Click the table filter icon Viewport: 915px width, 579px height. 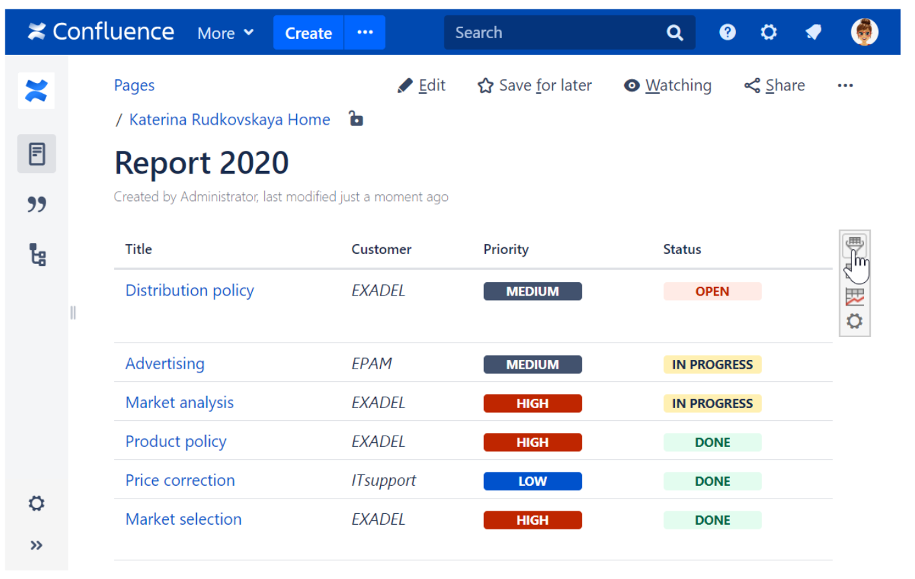854,245
